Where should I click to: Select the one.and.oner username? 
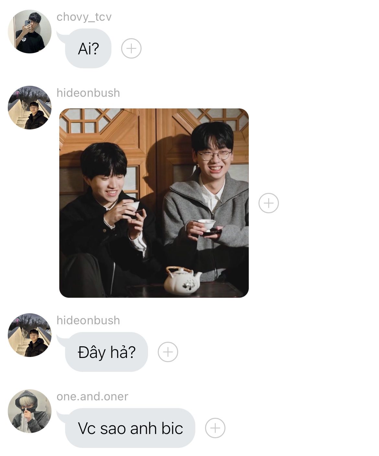92,396
